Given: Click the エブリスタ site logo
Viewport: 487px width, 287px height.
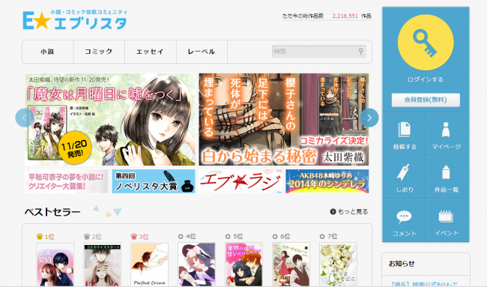Looking at the screenshot, I should click(x=75, y=19).
